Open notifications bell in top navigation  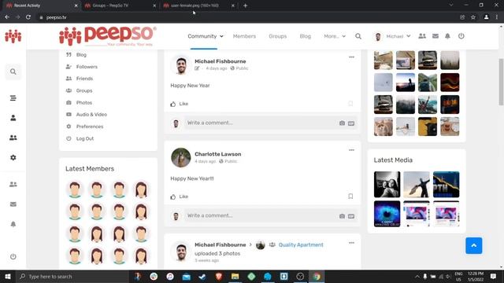[447, 36]
